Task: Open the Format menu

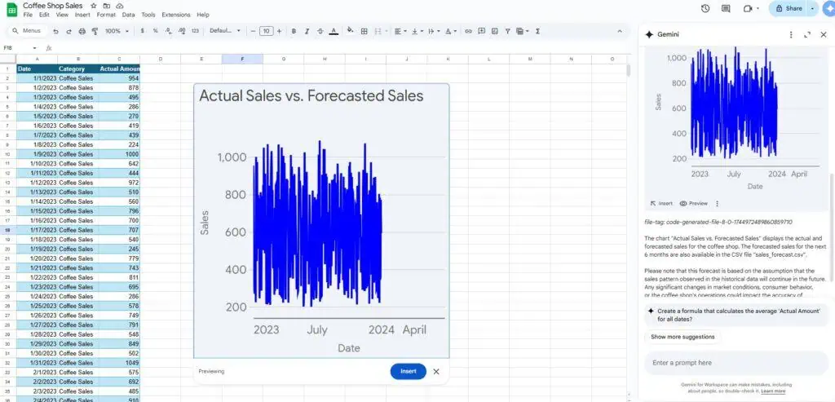Action: tap(106, 15)
